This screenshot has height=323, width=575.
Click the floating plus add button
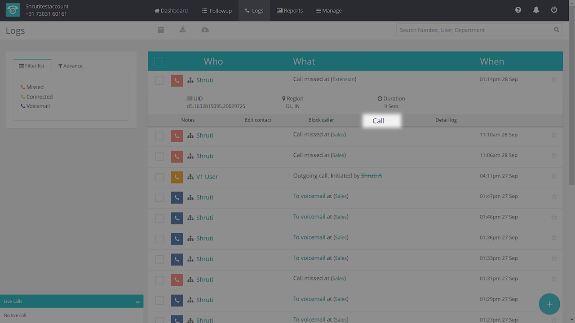point(549,304)
